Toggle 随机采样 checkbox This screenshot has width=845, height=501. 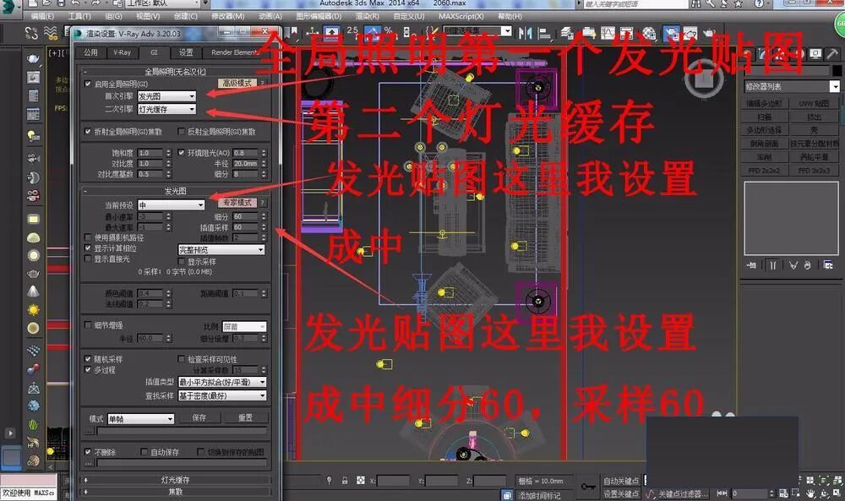tap(88, 359)
